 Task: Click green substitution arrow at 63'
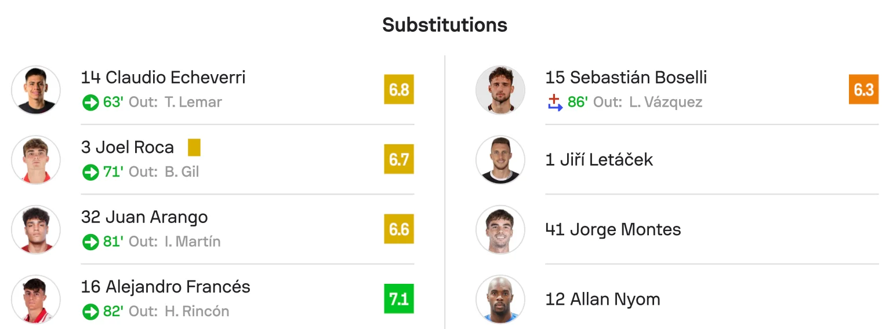click(x=90, y=103)
